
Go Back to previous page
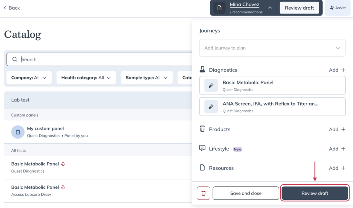point(12,8)
